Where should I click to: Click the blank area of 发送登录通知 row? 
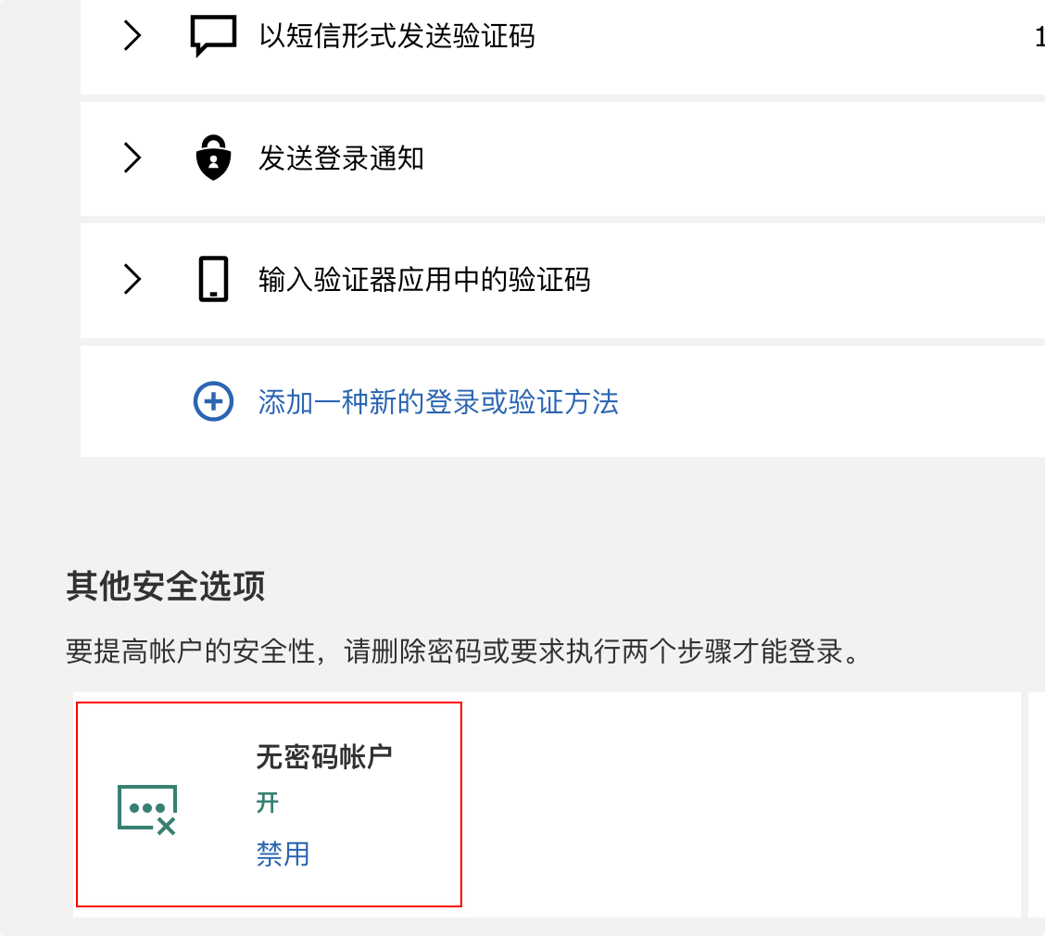click(733, 158)
